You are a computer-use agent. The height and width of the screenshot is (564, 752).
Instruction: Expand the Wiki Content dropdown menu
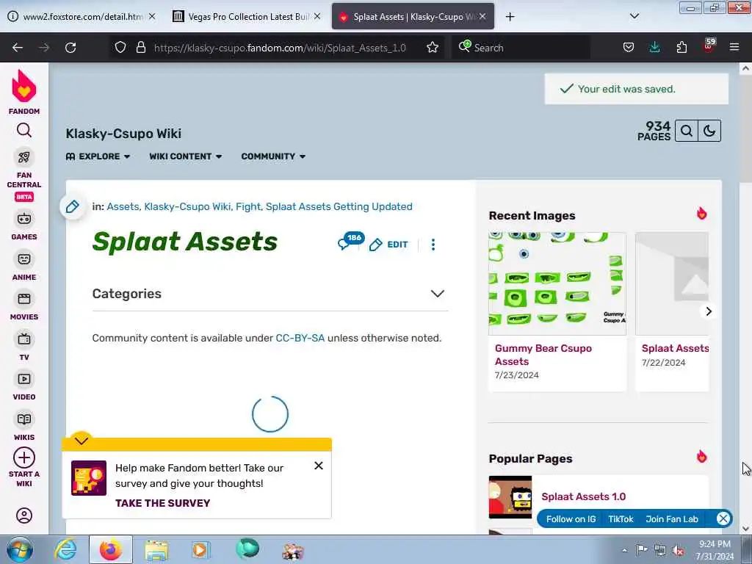(186, 156)
